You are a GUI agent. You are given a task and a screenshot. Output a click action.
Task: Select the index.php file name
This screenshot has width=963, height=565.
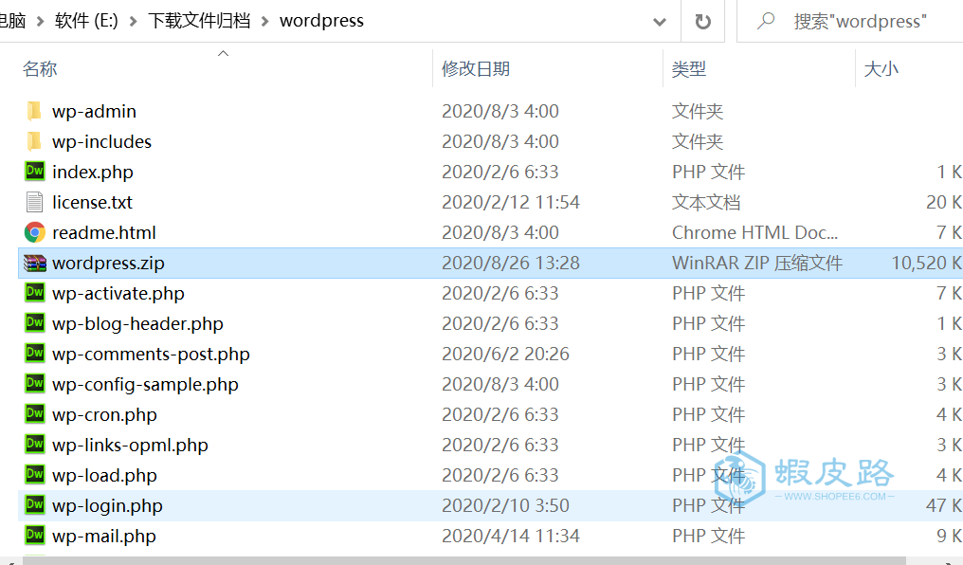pyautogui.click(x=93, y=172)
